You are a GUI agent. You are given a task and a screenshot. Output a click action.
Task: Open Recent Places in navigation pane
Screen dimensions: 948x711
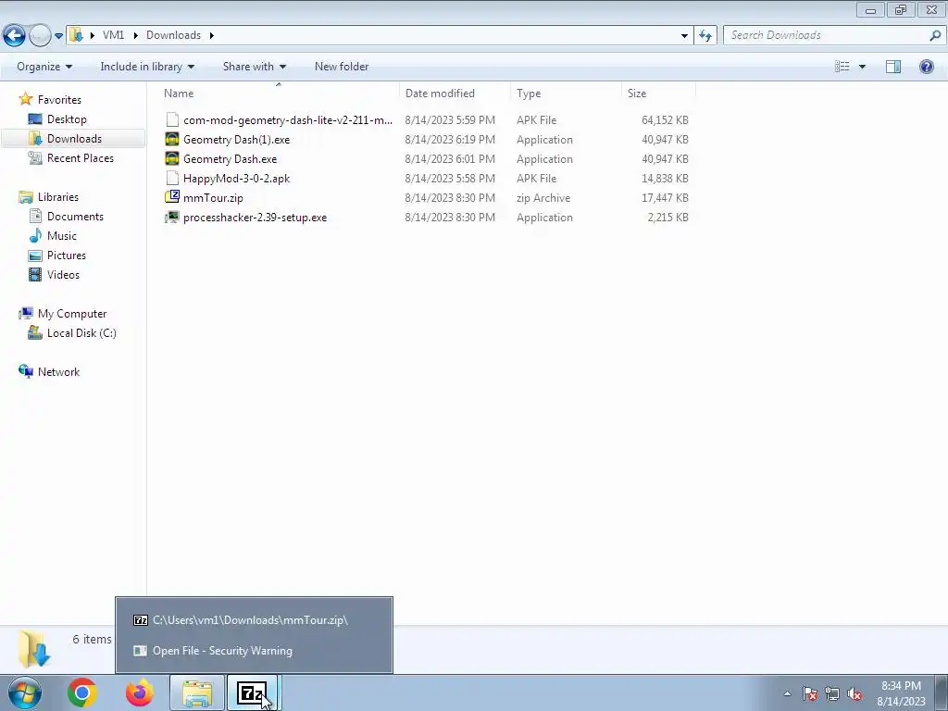tap(81, 157)
